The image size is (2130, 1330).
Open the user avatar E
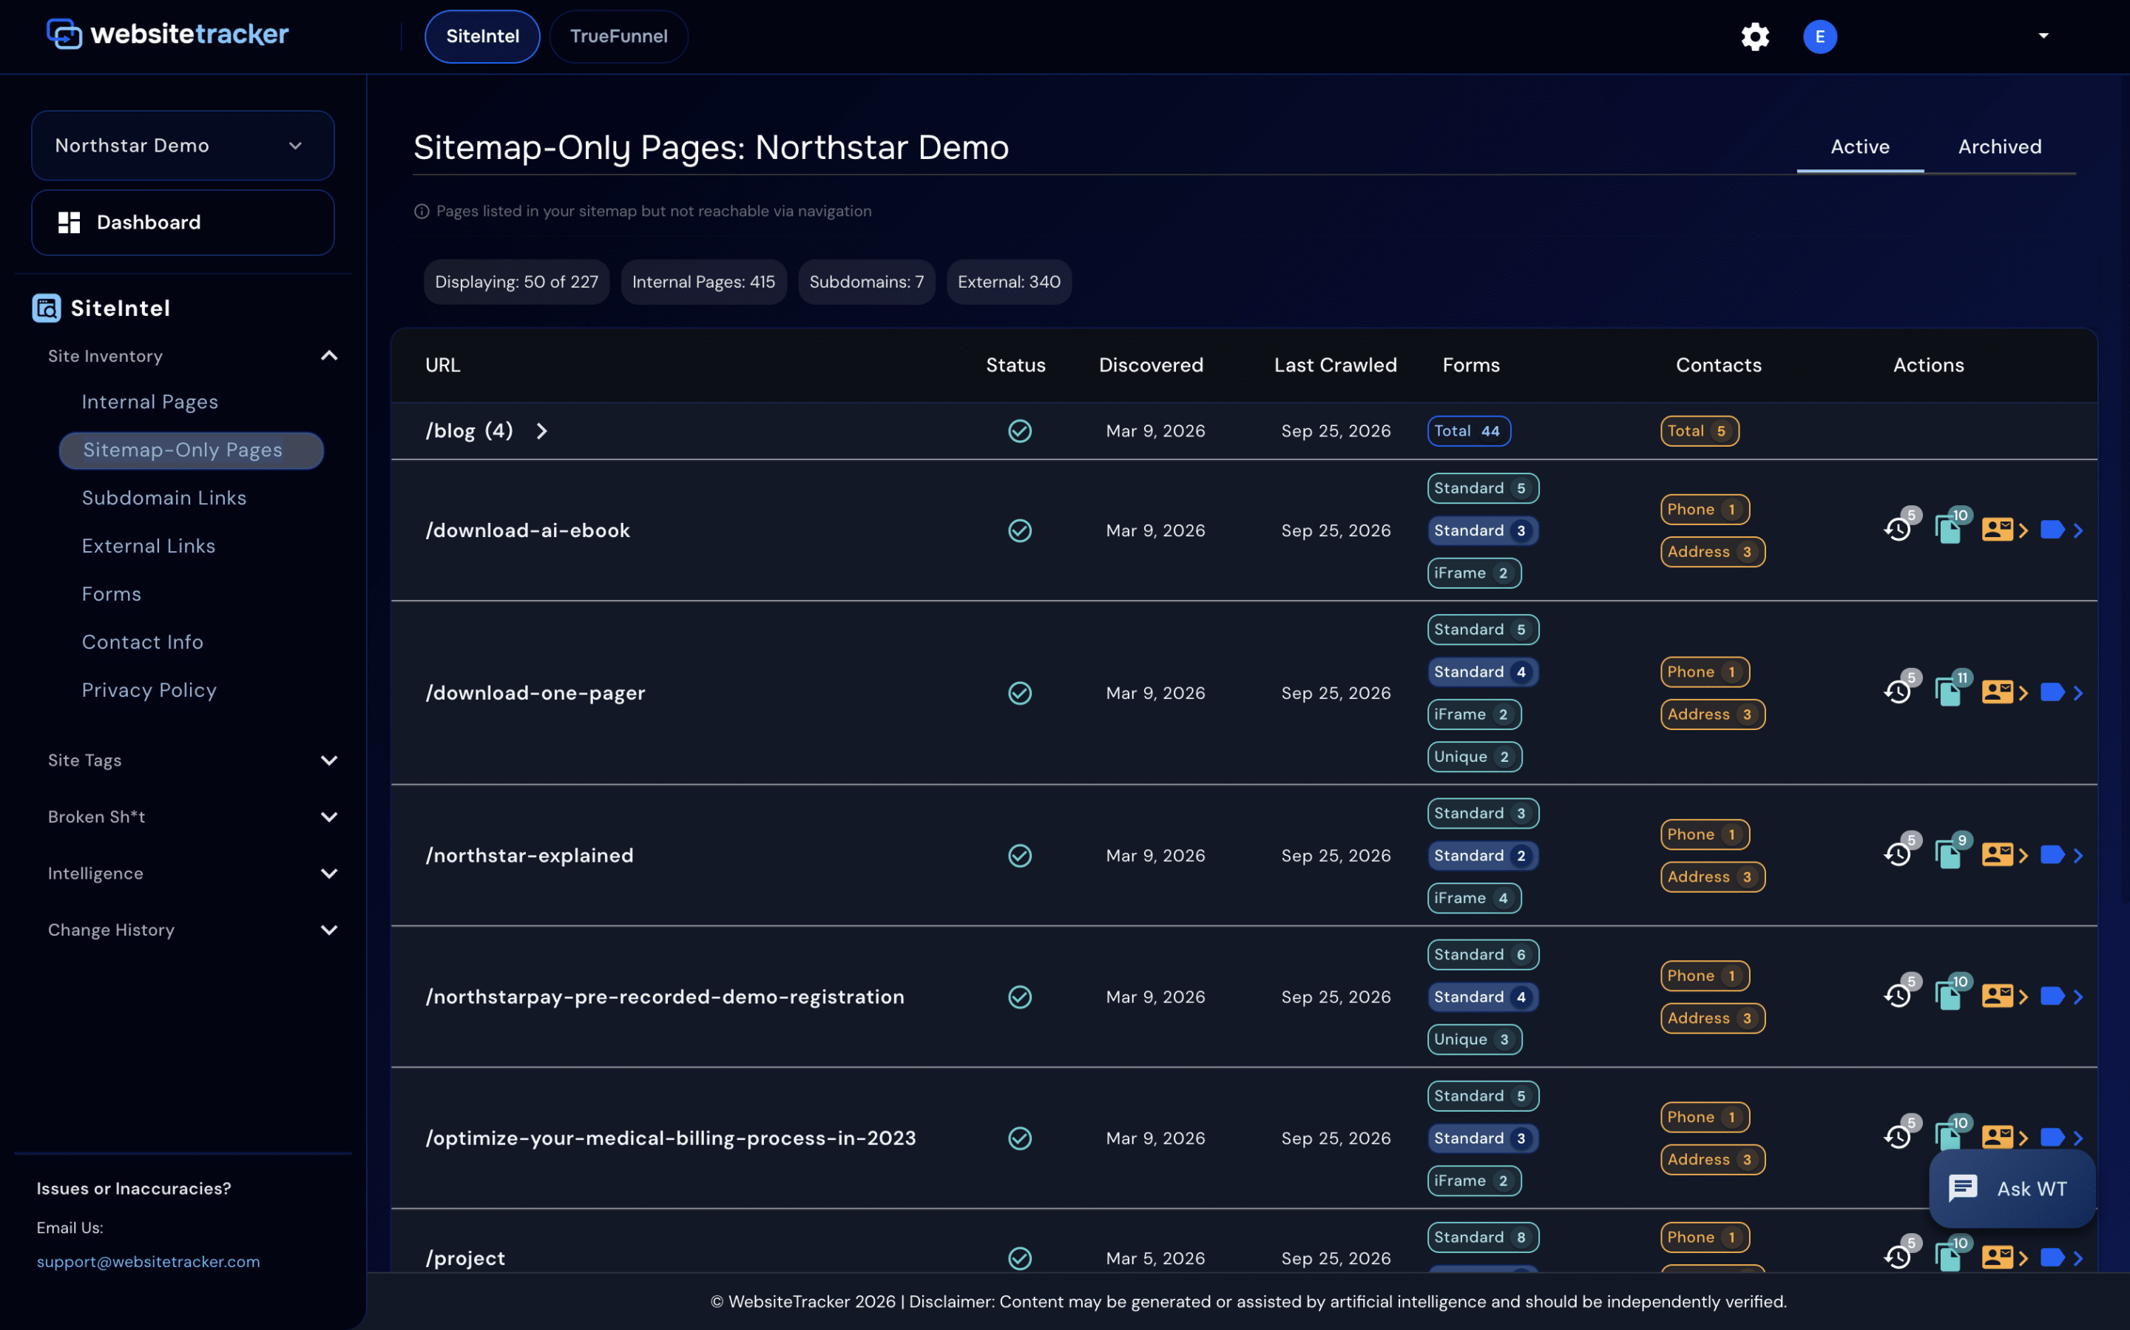pos(1819,36)
